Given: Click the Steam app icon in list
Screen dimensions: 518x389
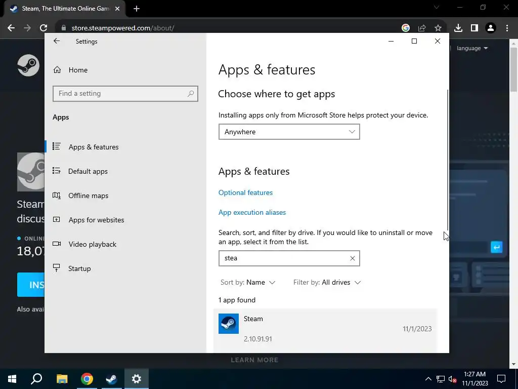Looking at the screenshot, I should click(x=229, y=324).
